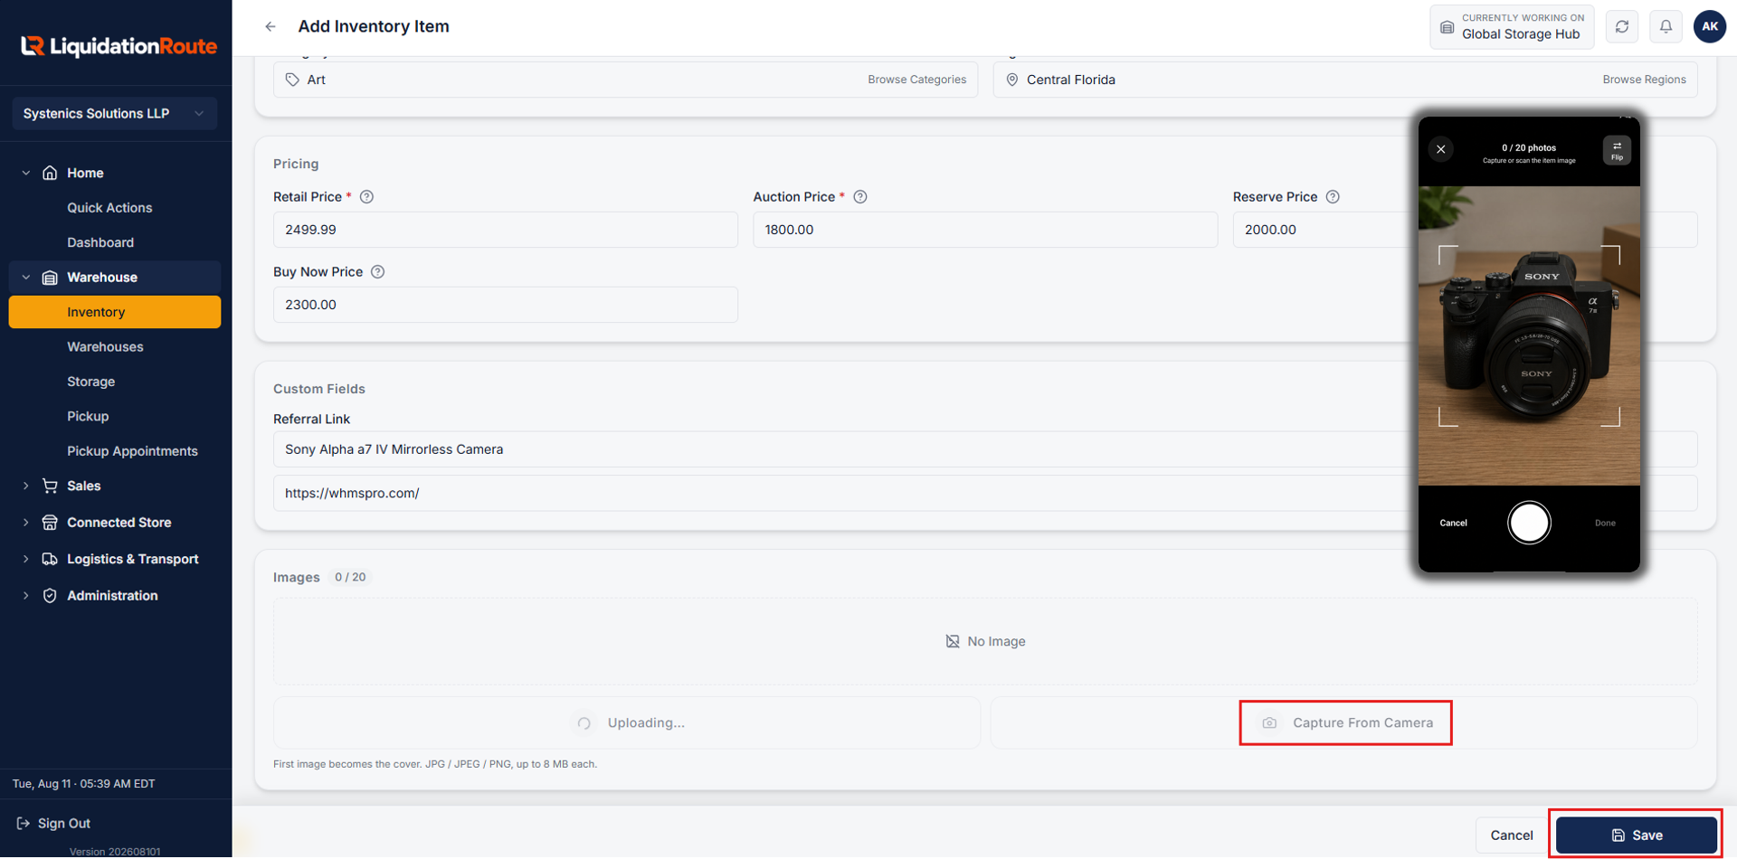Tap the camera shutter button
This screenshot has width=1737, height=859.
(1529, 523)
